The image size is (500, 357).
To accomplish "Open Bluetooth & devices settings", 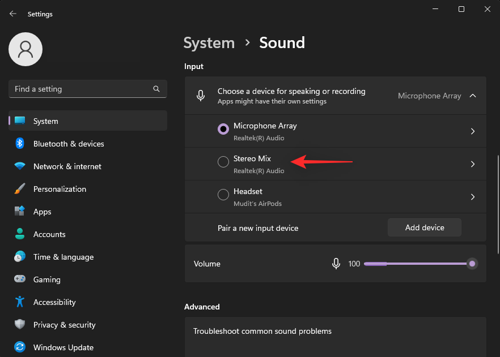I will pyautogui.click(x=69, y=144).
